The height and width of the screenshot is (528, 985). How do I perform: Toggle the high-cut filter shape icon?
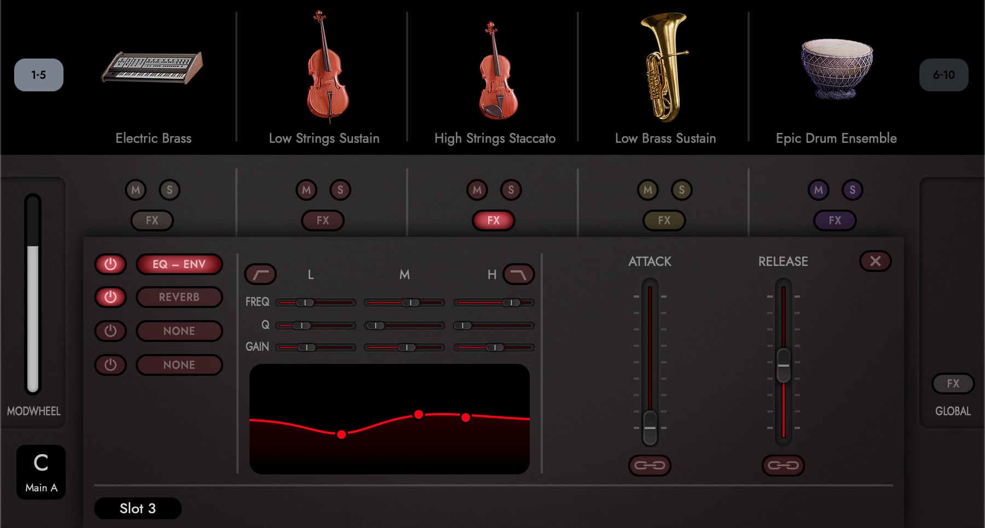519,274
